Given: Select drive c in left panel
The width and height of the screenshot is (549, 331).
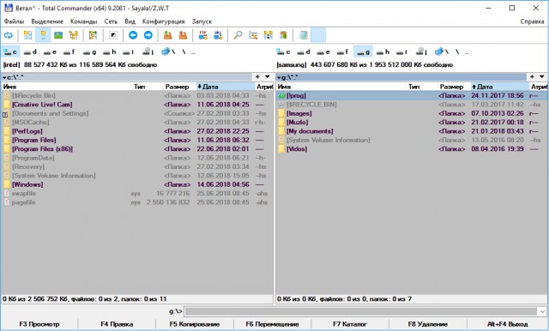Looking at the screenshot, I should click(x=10, y=52).
